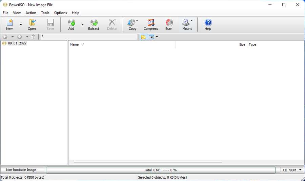Viewport: 305px width, 181px height.
Task: Click the PowerISO title bar disc icon
Action: point(5,5)
